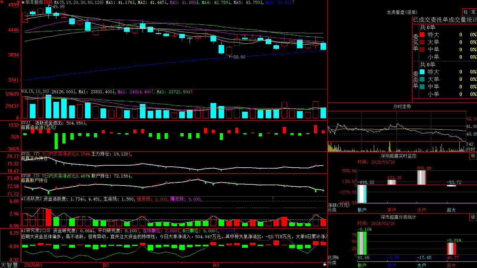Click the 共0单 count under 委买单
This screenshot has height=268, width=477.
(x=428, y=27)
